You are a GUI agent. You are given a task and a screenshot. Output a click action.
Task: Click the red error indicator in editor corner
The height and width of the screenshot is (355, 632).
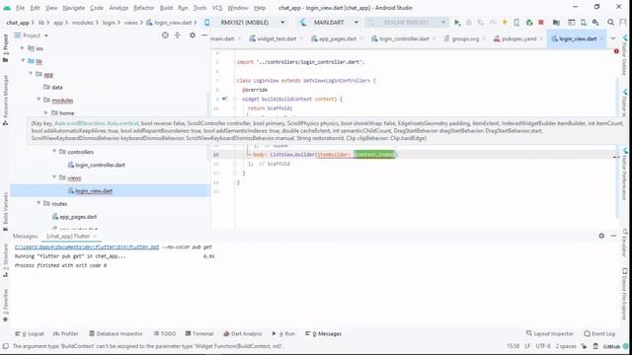point(616,51)
